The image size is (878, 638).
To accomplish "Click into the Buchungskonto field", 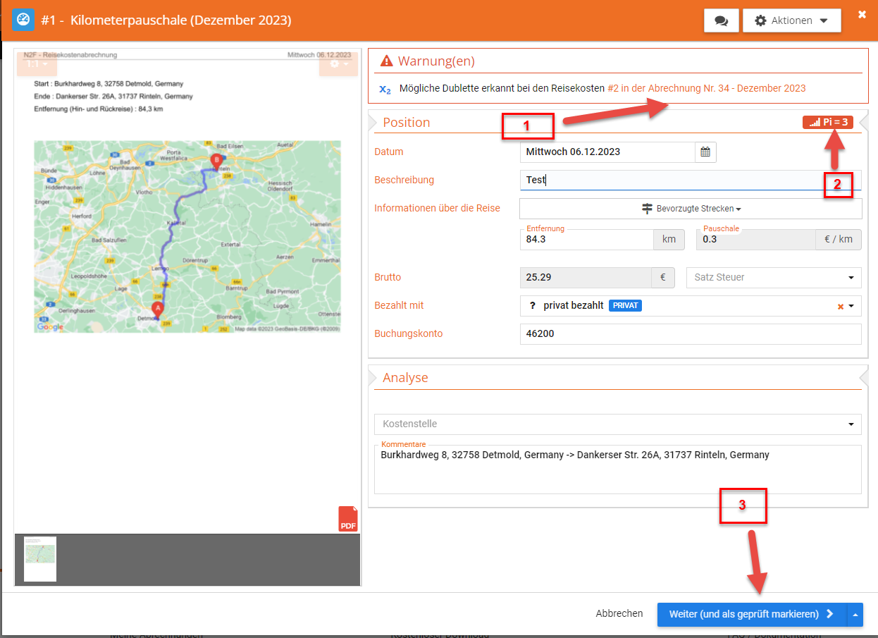I will 690,334.
